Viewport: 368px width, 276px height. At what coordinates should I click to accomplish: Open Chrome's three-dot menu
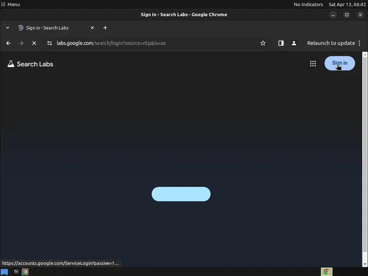(x=359, y=43)
